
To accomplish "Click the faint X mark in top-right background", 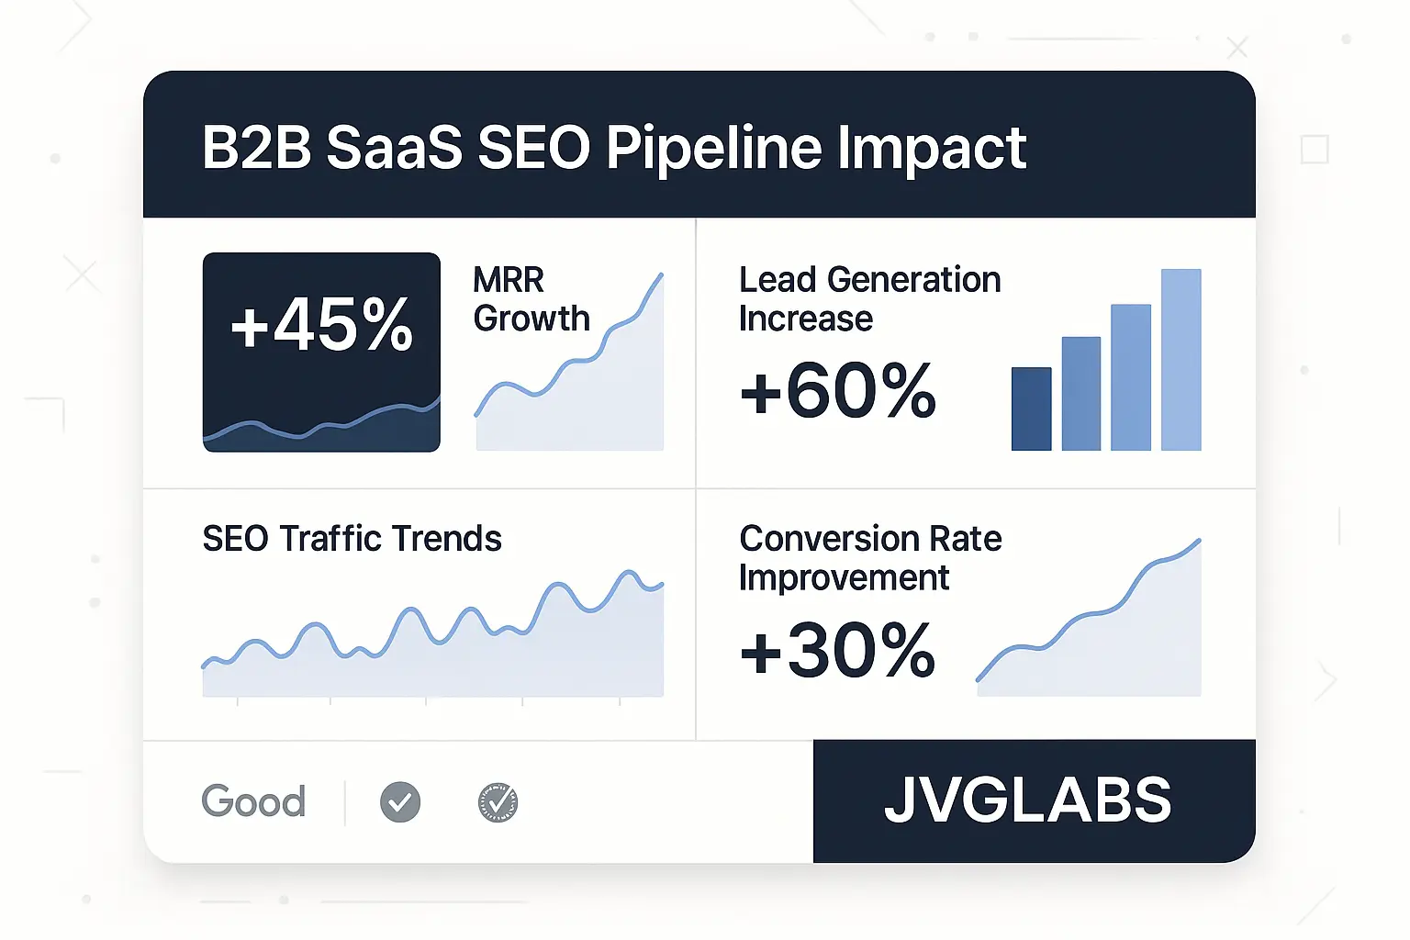I will coord(1237,48).
